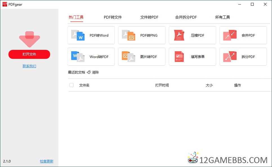Open the 联系我们 link
Screen dimensions: 272x167
[29, 66]
